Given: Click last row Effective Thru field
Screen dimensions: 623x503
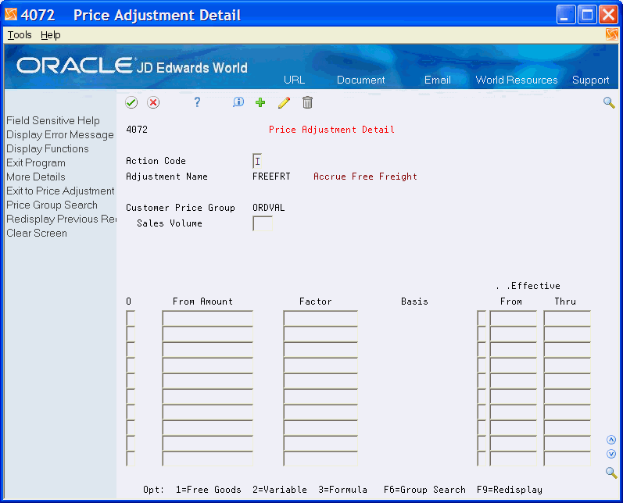Looking at the screenshot, I should [567, 458].
